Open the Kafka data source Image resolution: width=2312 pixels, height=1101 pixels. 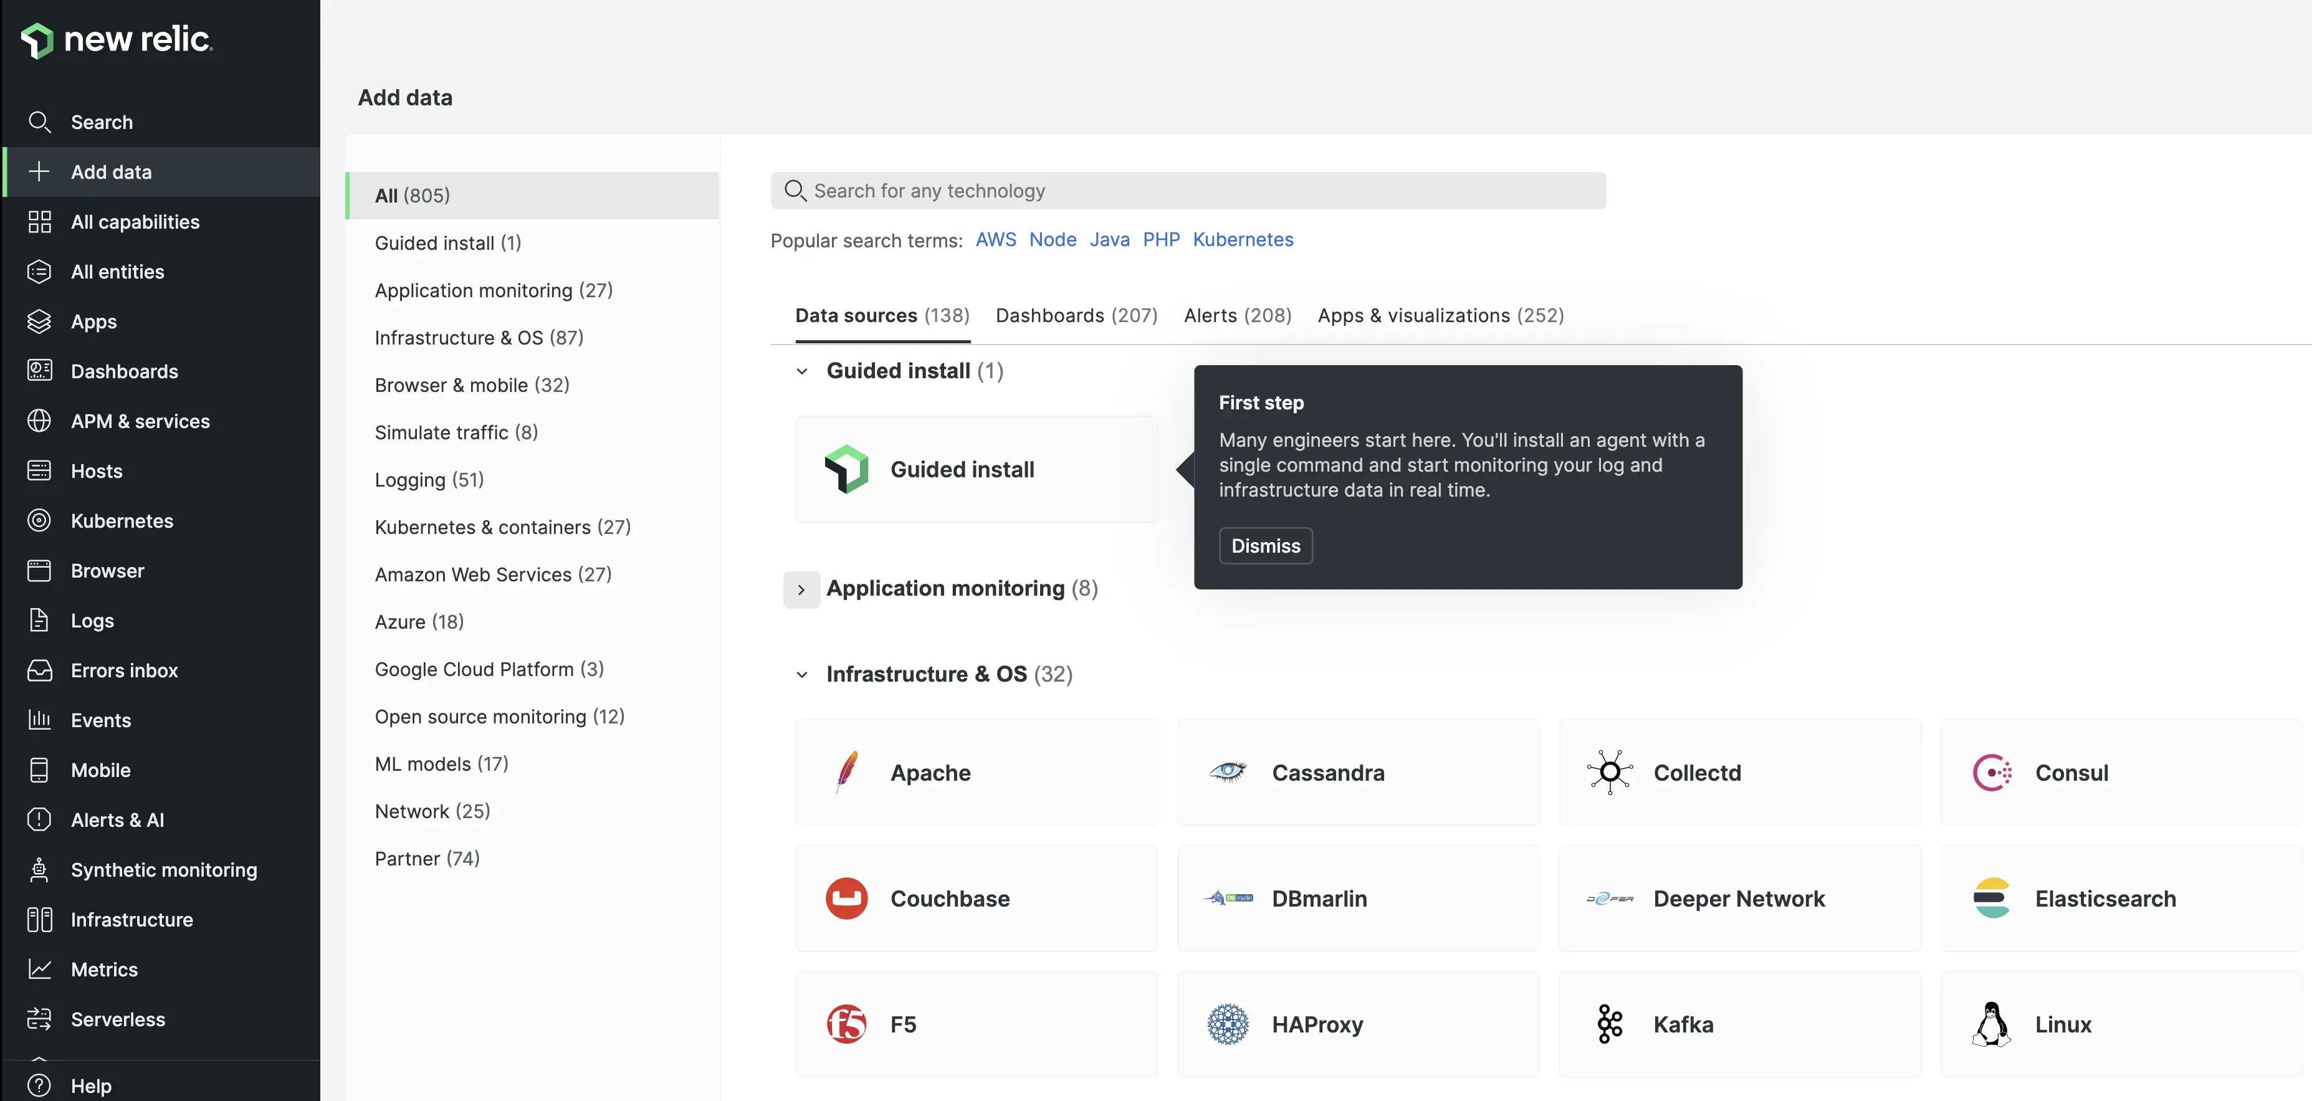1739,1024
